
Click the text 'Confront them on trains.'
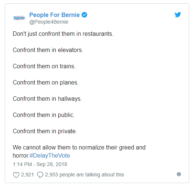[x=44, y=66]
